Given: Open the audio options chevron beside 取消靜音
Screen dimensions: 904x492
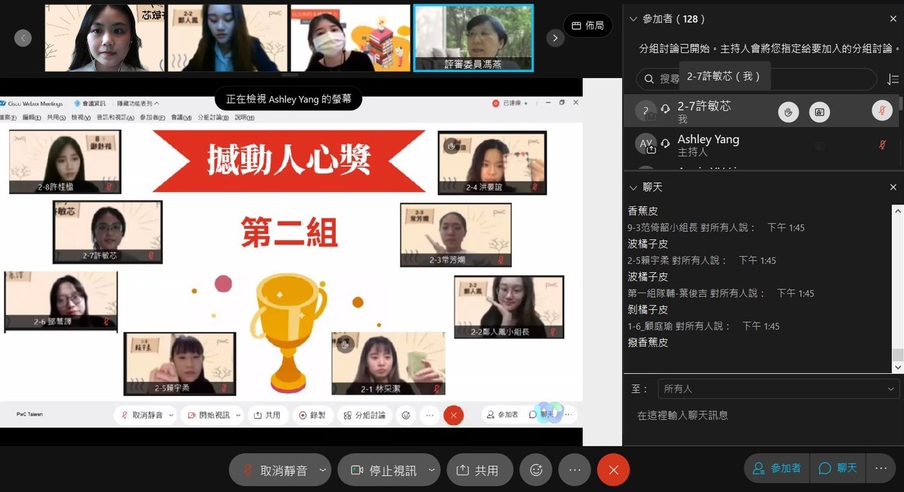Looking at the screenshot, I should (x=322, y=469).
